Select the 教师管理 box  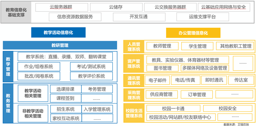[162, 46]
